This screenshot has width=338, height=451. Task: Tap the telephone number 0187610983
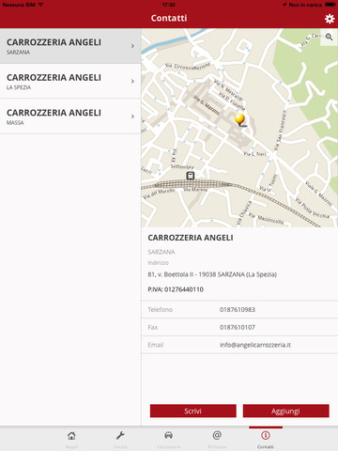(x=238, y=310)
